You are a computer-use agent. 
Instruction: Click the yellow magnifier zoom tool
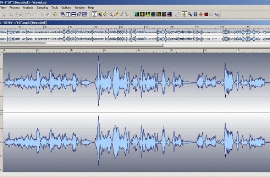point(111,14)
